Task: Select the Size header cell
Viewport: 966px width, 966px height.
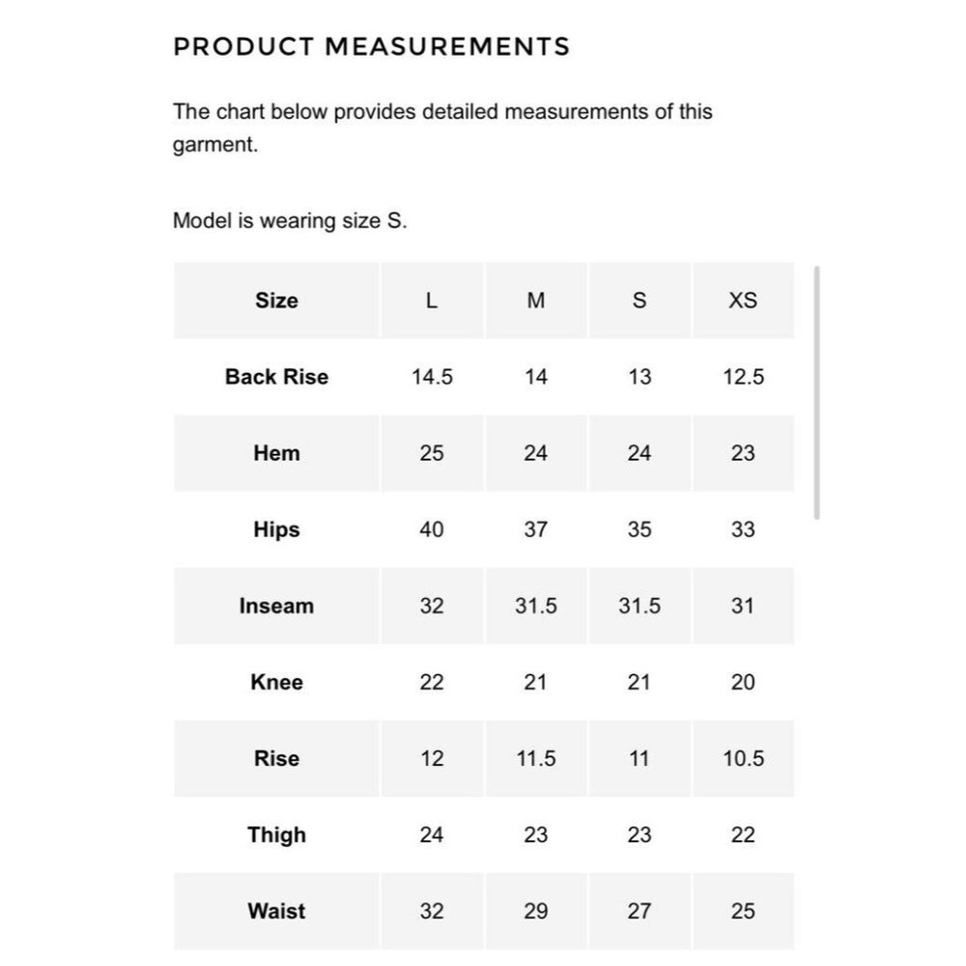Action: pos(276,300)
